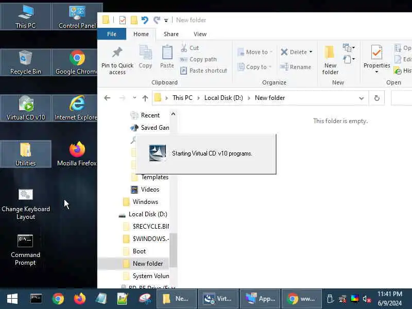Viewport: 412px width, 309px height.
Task: Refresh the current folder view
Action: [x=377, y=98]
